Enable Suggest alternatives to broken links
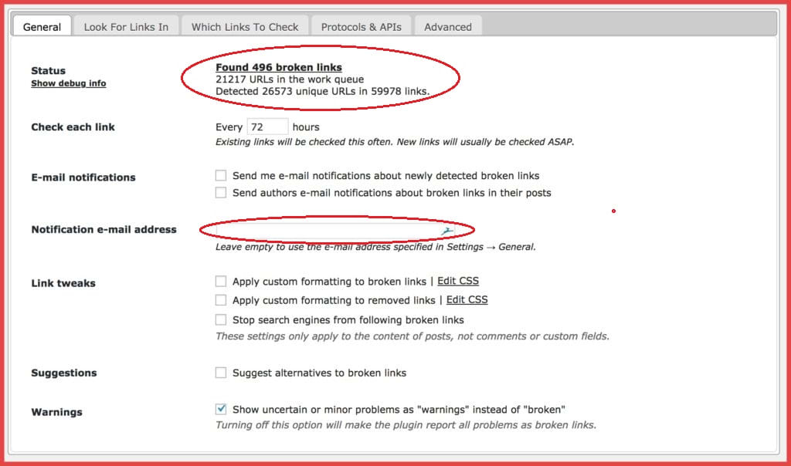Screen dimensions: 791x466 220,373
